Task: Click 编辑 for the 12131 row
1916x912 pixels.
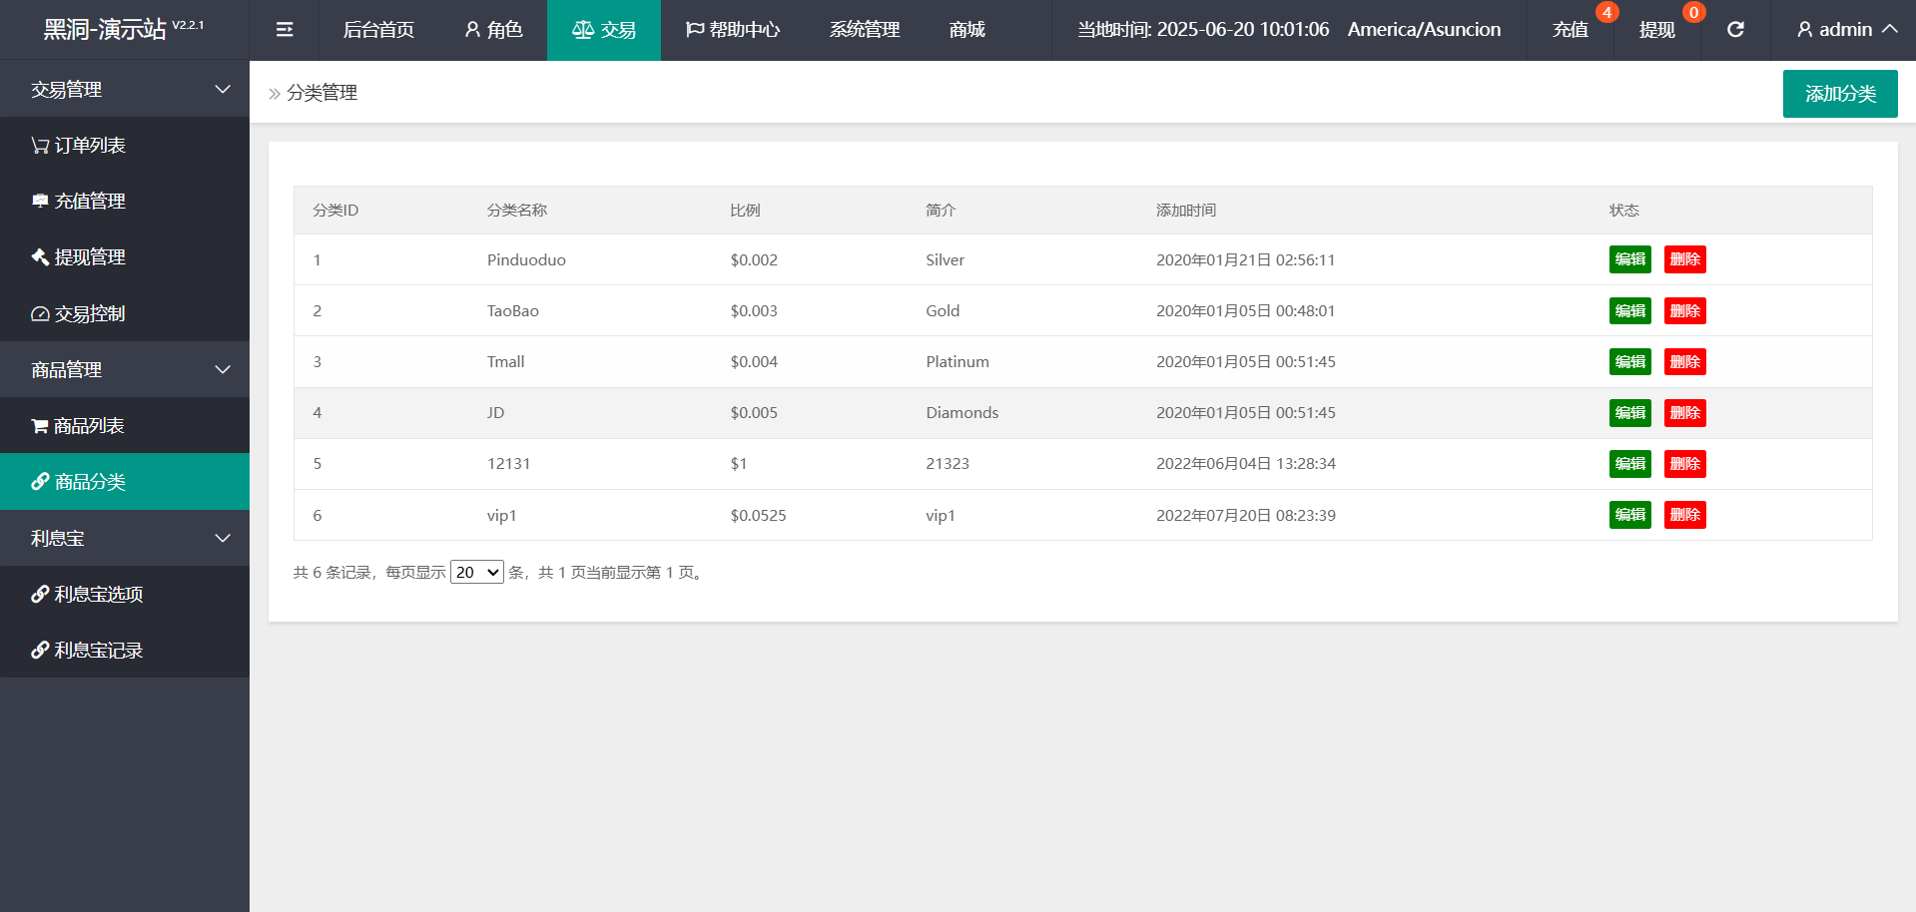Action: (x=1630, y=464)
